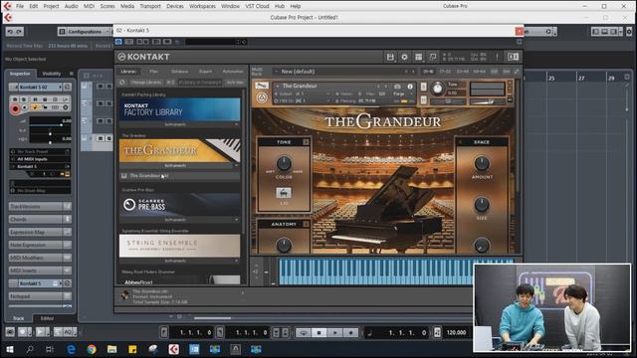Adjust the Color knob in Tone panel

click(284, 163)
